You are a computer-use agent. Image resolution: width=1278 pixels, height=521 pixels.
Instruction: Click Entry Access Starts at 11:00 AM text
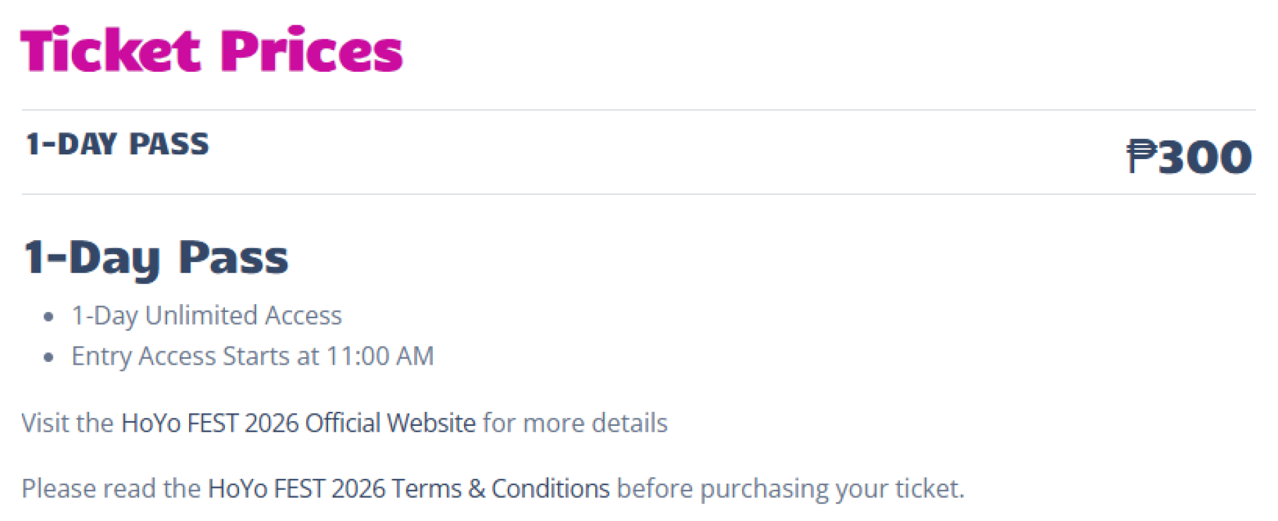tap(252, 356)
